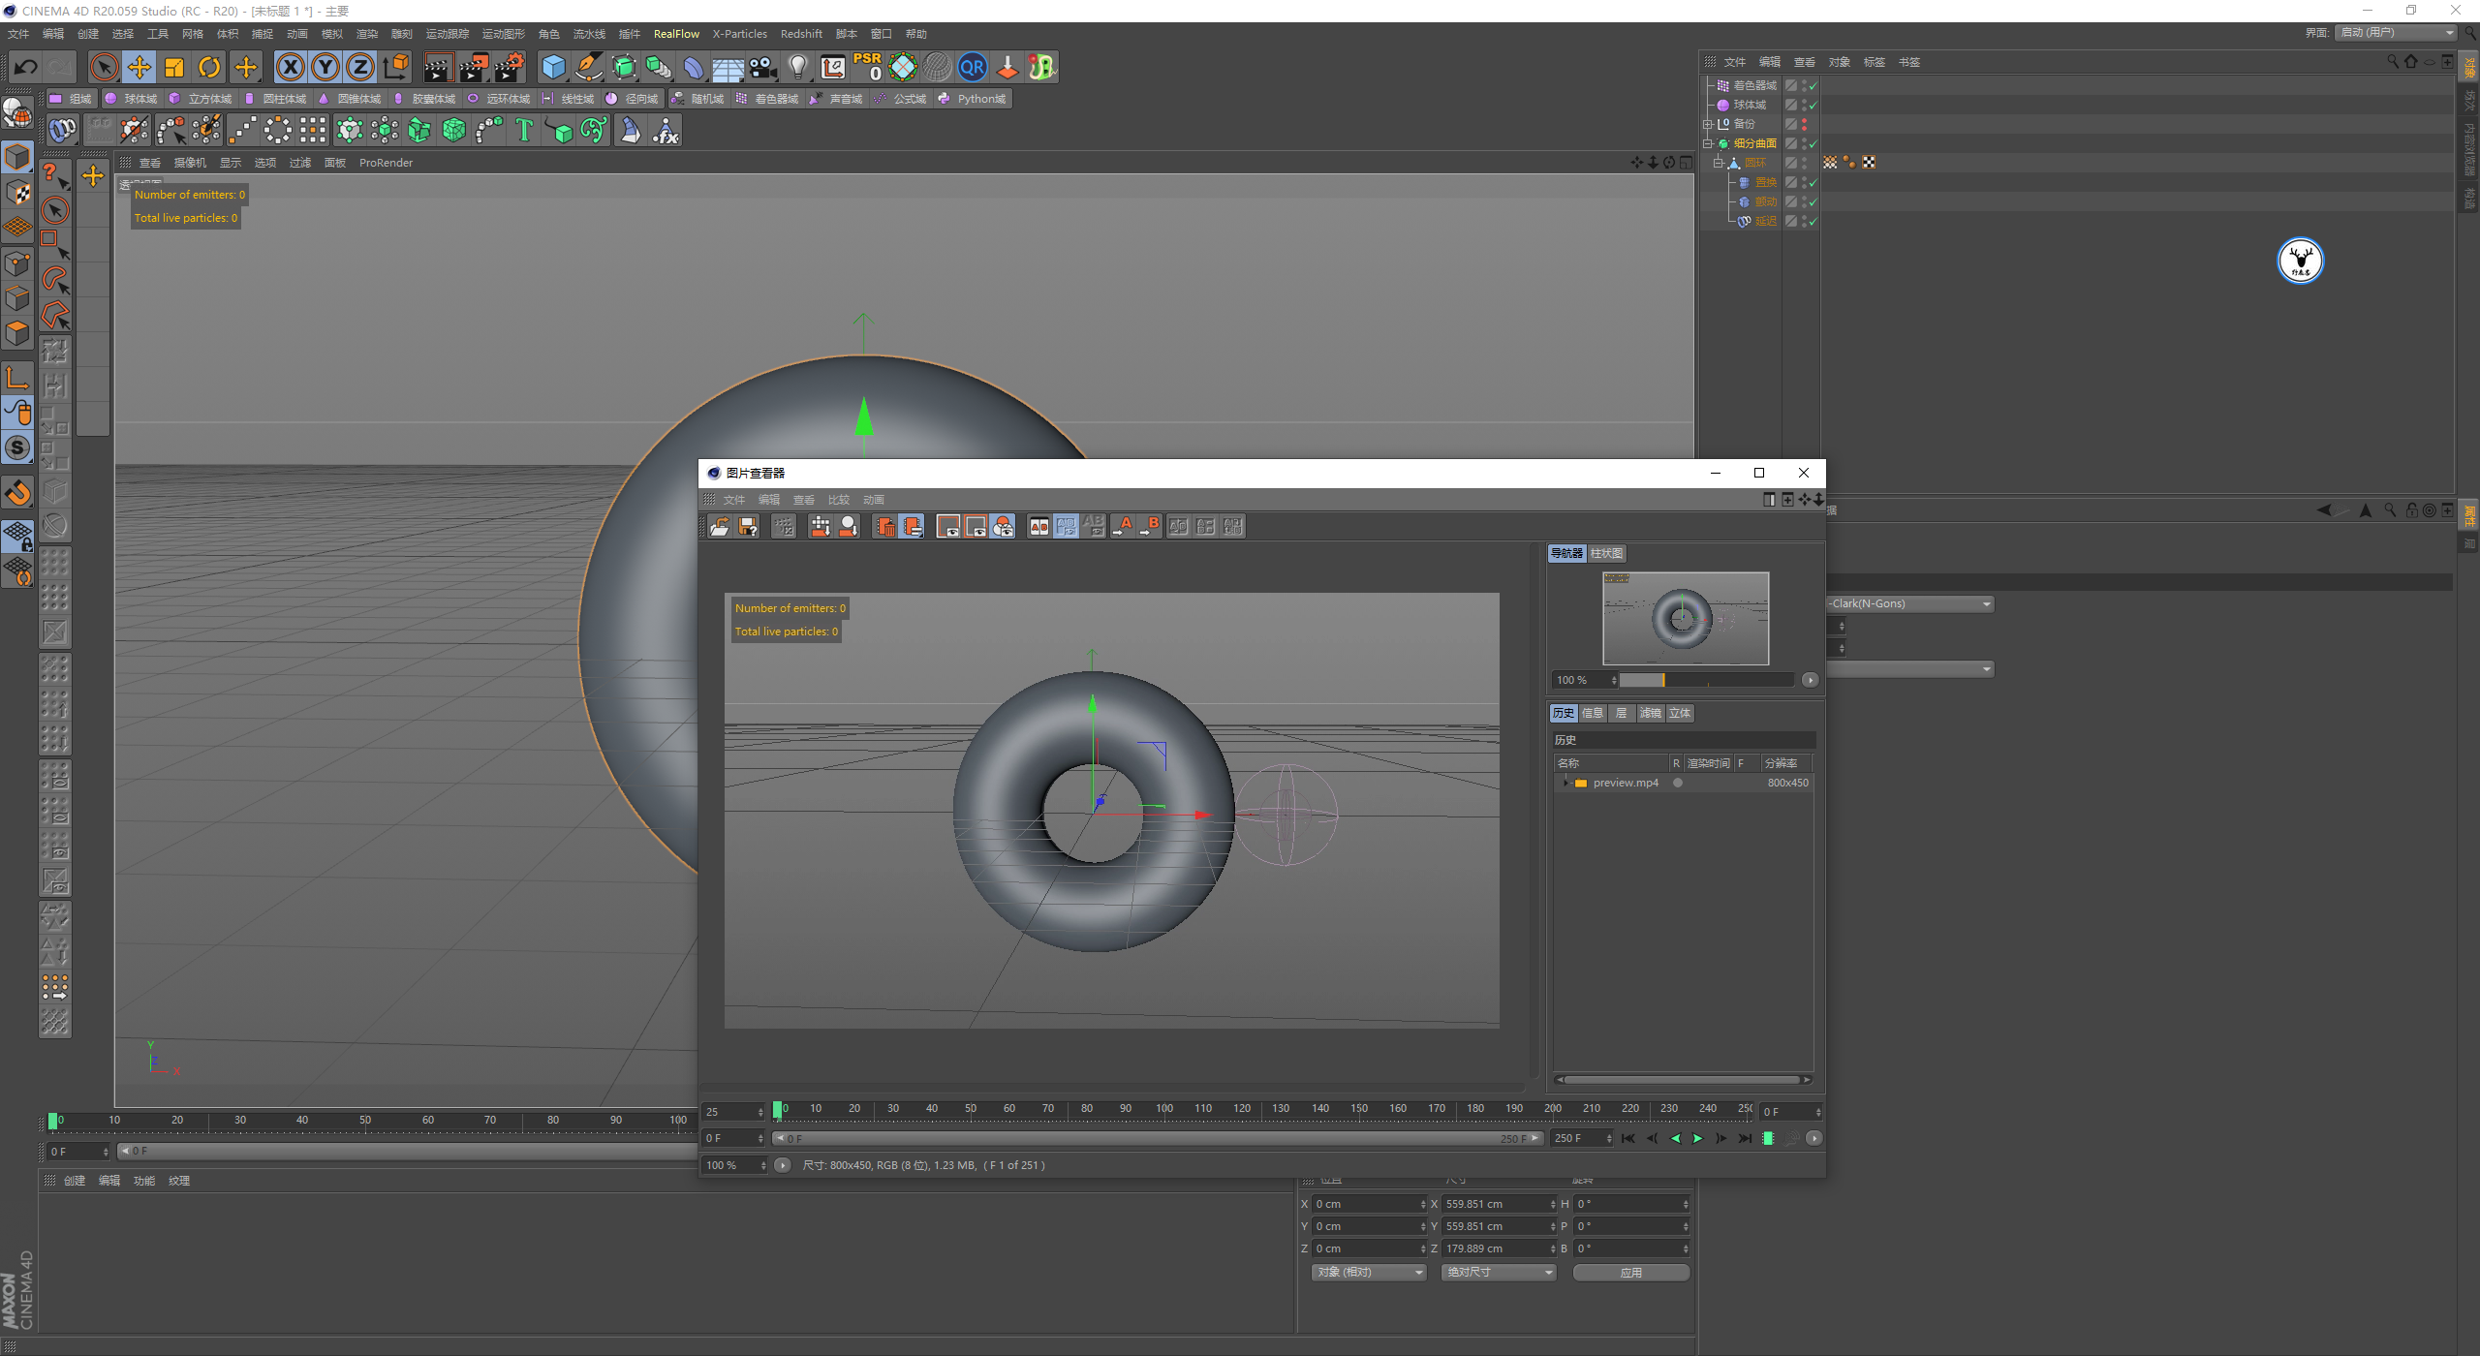Click the 应用 apply button
The height and width of the screenshot is (1356, 2480).
pyautogui.click(x=1630, y=1272)
